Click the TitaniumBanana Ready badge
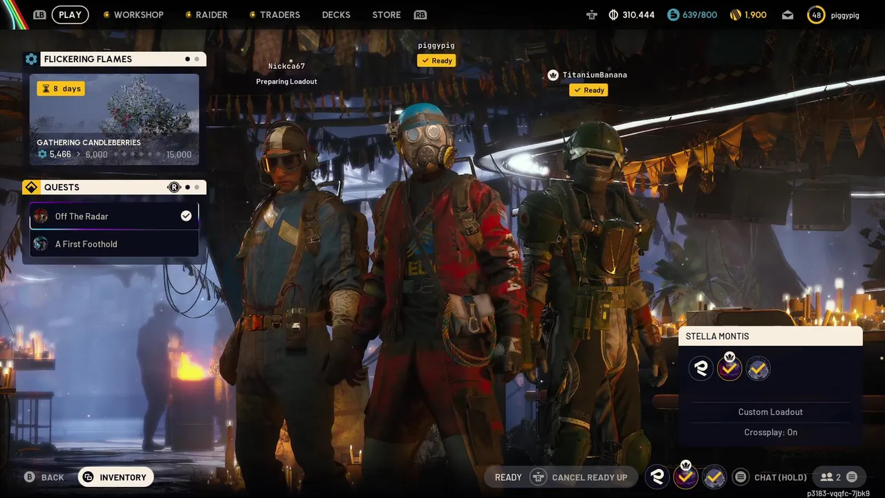885x498 pixels. 588,90
